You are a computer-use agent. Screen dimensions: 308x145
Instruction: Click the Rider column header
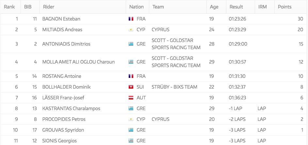(x=48, y=7)
